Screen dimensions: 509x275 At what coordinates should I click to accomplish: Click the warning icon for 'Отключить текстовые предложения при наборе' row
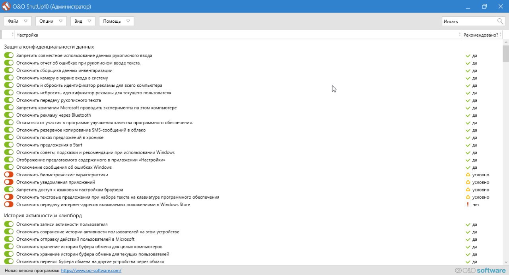point(468,197)
